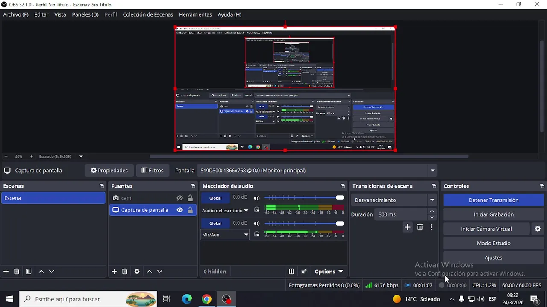Switch audio mixer layout icon
This screenshot has height=307, width=547.
tap(291, 272)
